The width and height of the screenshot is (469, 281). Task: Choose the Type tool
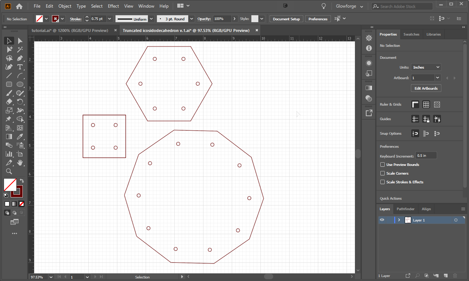click(x=20, y=67)
